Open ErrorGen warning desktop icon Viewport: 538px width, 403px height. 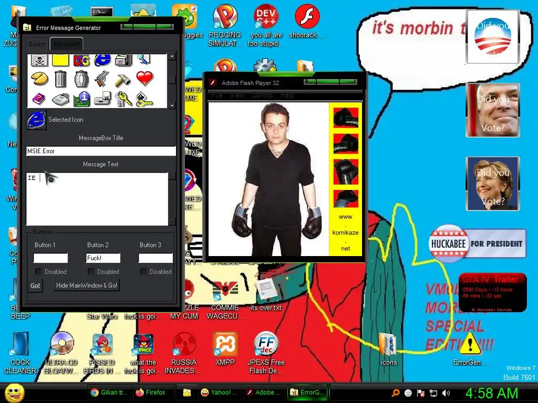pyautogui.click(x=470, y=349)
